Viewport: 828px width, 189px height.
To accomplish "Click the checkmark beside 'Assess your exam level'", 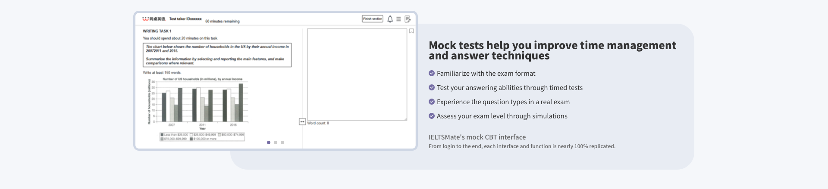I will click(x=432, y=116).
